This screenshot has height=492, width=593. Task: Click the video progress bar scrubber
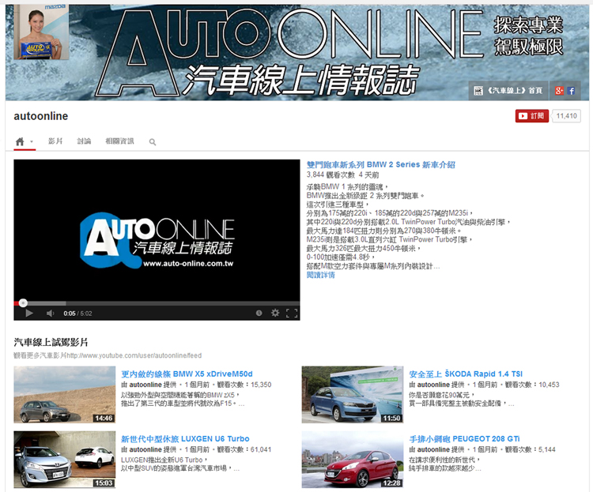click(x=23, y=302)
